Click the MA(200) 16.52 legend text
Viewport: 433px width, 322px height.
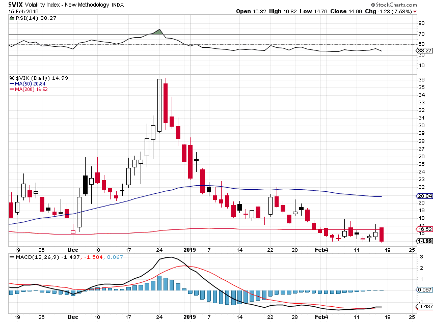point(31,90)
